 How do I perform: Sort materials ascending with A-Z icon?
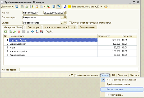pos(37,32)
